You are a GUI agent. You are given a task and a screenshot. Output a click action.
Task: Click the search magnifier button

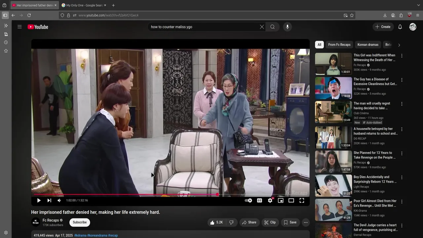pos(273,27)
